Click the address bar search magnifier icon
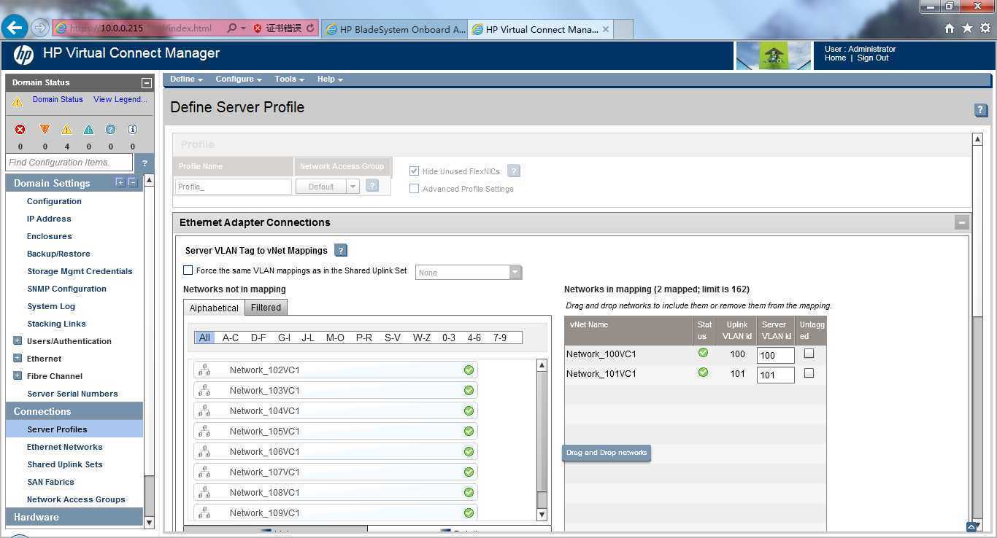997x538 pixels. 231,28
